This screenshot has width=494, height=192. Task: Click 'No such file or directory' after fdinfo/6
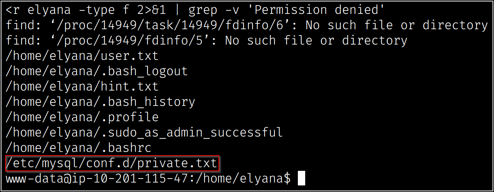tap(396, 25)
